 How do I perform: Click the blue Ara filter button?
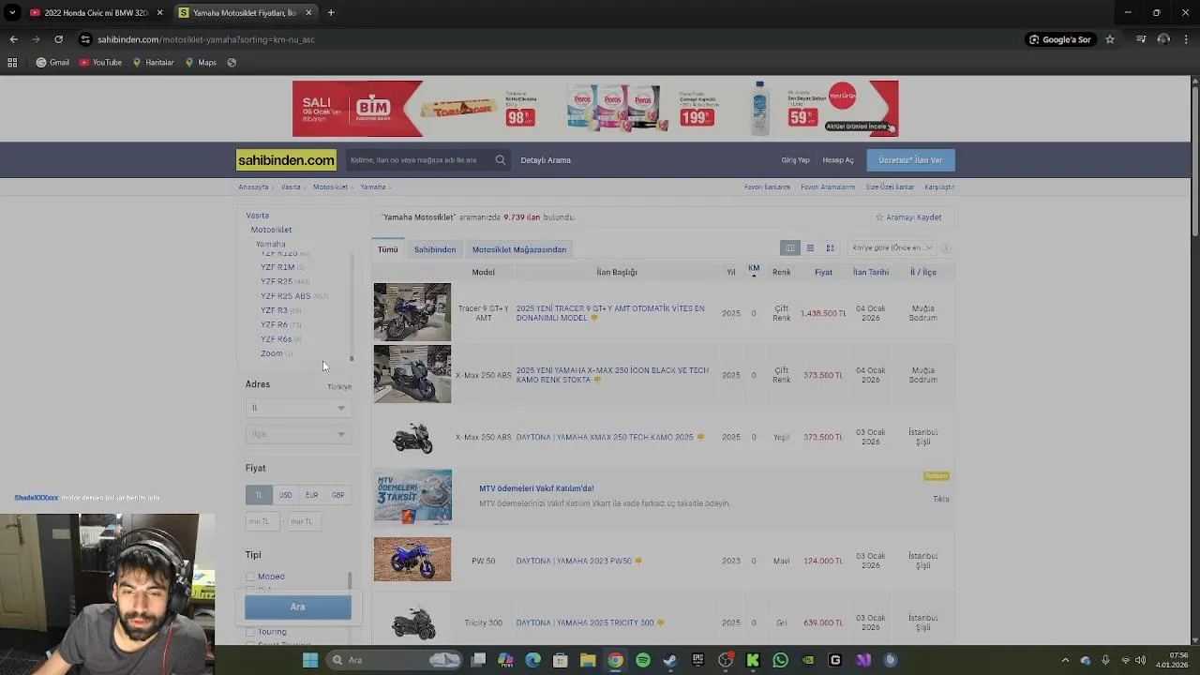(298, 607)
